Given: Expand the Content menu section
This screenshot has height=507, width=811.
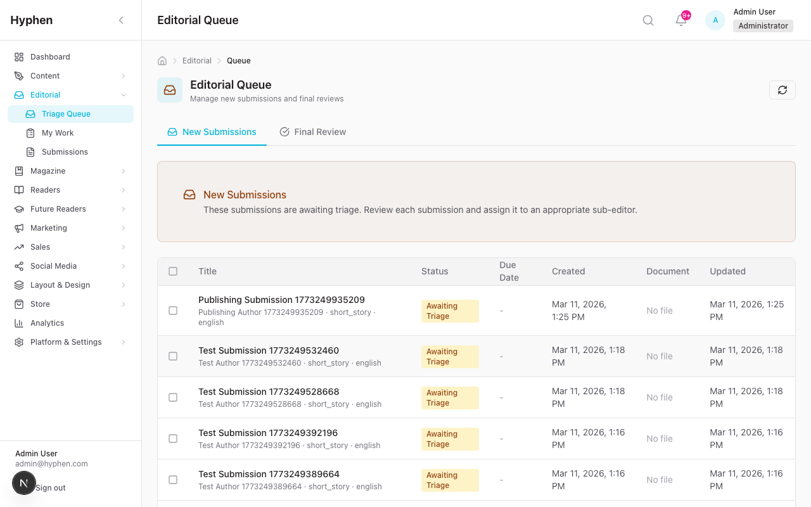Looking at the screenshot, I should [124, 76].
